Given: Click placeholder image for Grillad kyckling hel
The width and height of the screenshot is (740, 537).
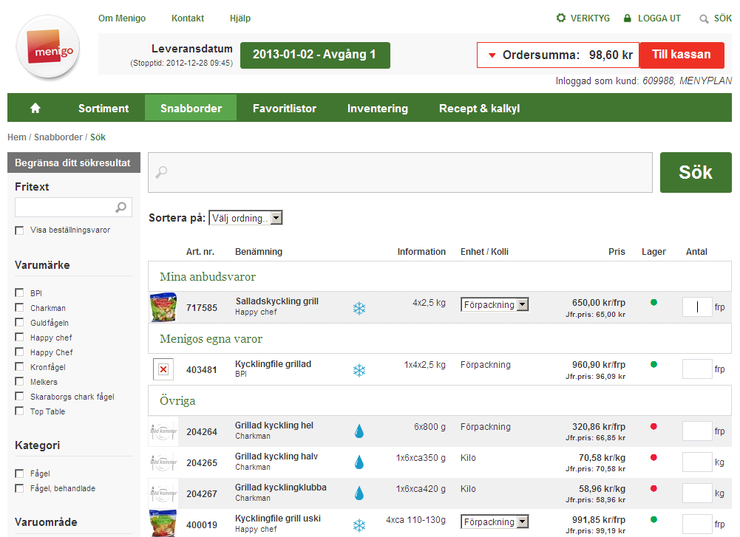Looking at the screenshot, I should pos(163,431).
